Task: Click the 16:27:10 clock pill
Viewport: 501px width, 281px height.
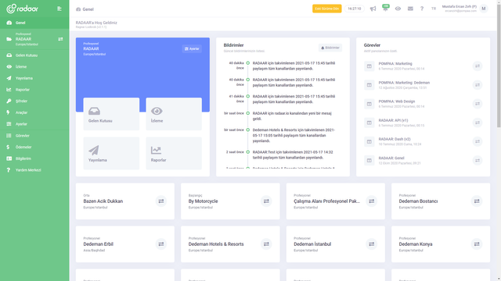Action: (355, 9)
